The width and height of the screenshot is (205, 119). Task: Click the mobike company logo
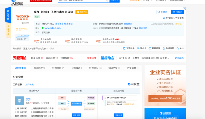click(22, 18)
